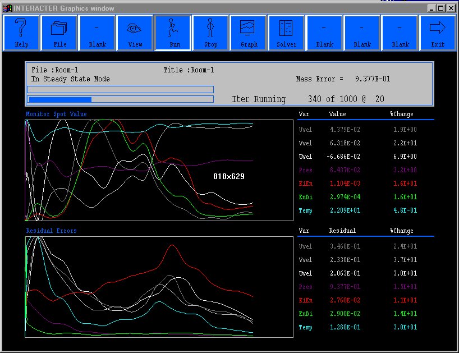Image resolution: width=459 pixels, height=353 pixels.
Task: Click the empty upper progress bar
Action: click(120, 89)
